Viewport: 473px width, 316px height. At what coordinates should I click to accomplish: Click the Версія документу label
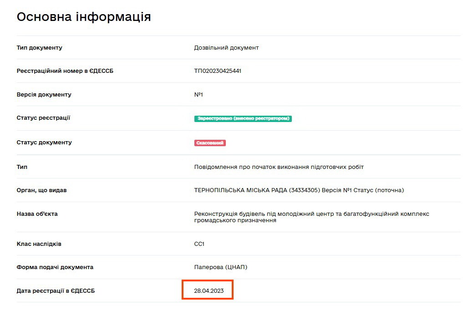click(x=44, y=94)
